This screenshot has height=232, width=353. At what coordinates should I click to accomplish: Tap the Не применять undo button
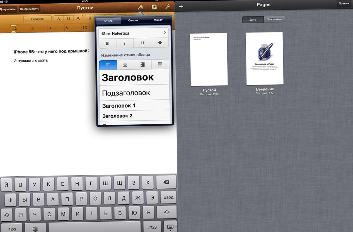click(x=29, y=9)
